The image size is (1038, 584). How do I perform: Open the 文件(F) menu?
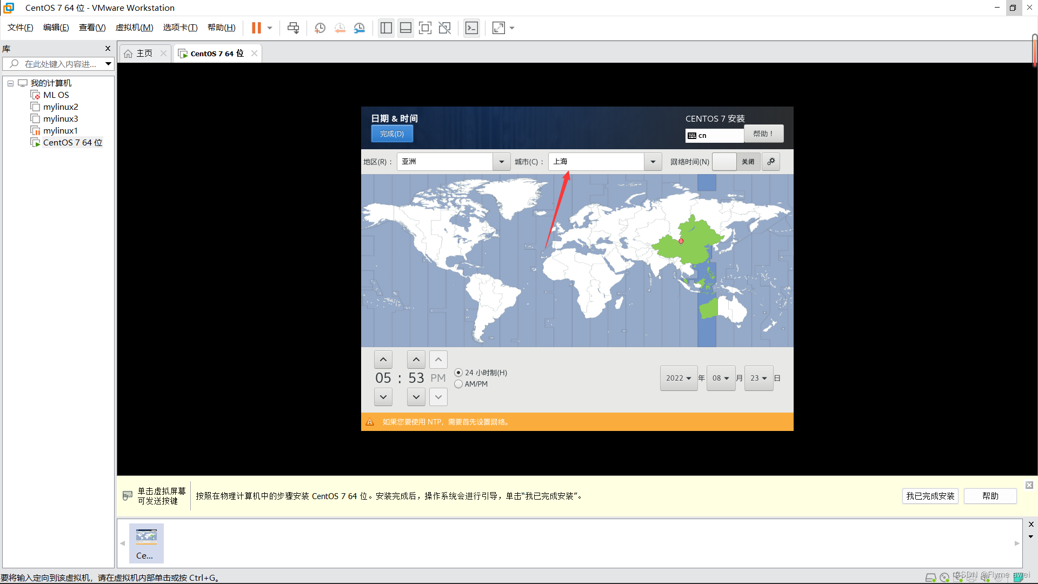(x=20, y=28)
